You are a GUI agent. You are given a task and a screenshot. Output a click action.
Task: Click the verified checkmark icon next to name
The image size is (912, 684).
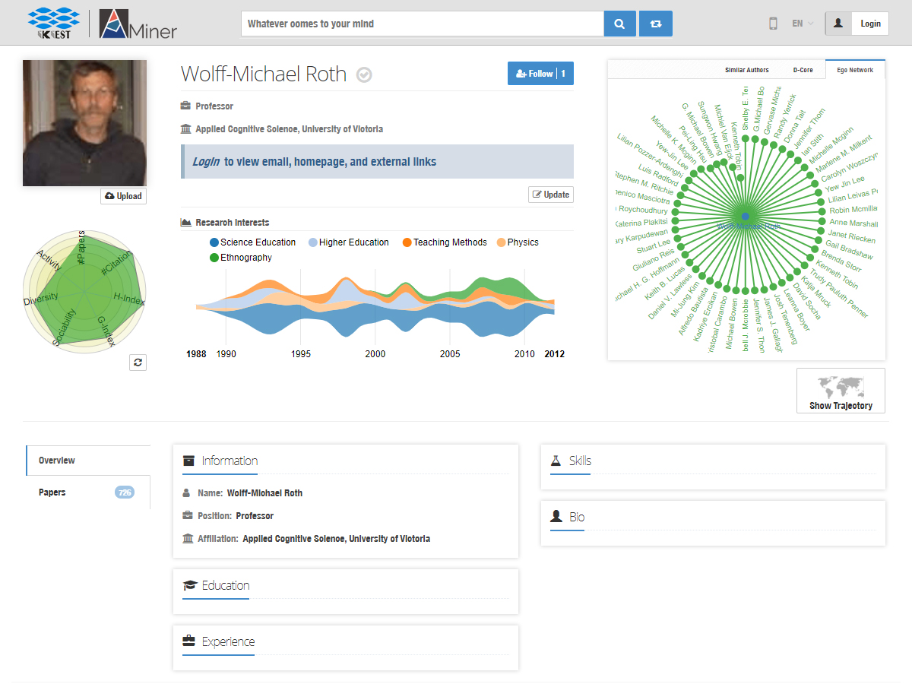[365, 74]
